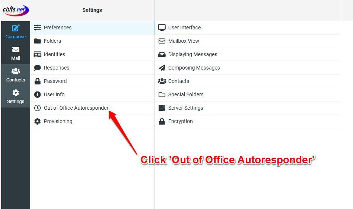
Task: Open Encryption preferences
Action: click(x=248, y=121)
